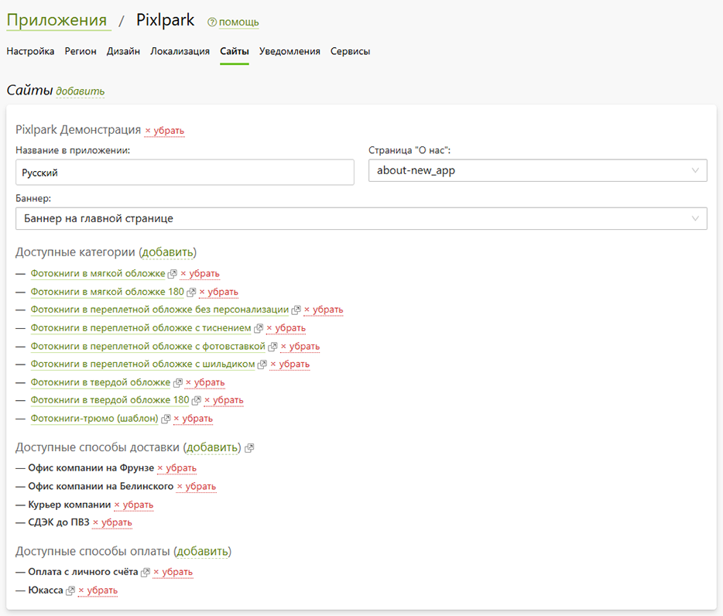Open the Баннер dropdown list
This screenshot has width=723, height=616.
tap(361, 218)
